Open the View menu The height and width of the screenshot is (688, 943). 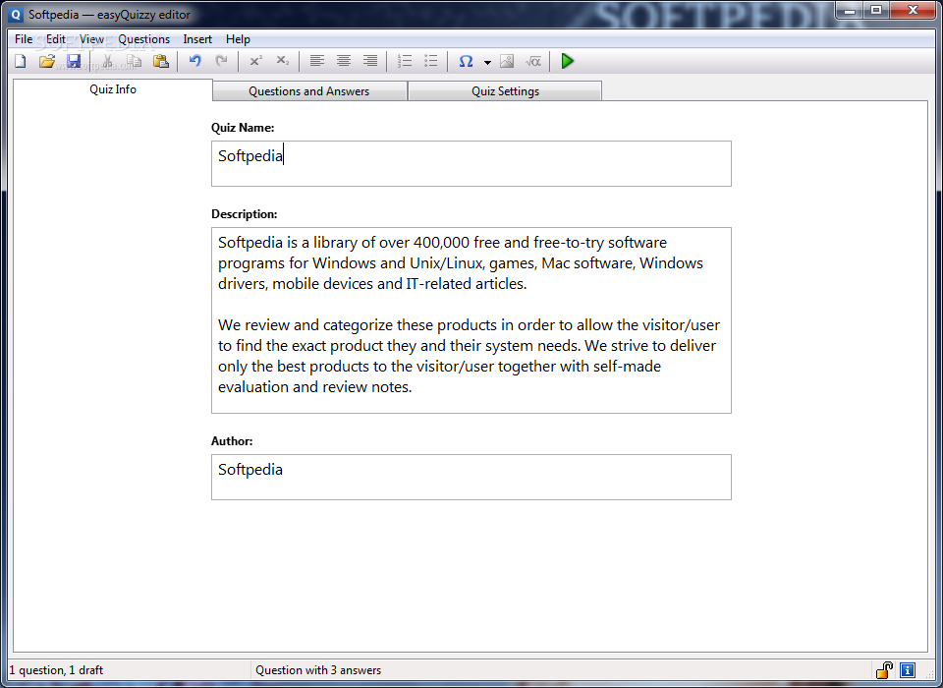pyautogui.click(x=91, y=39)
